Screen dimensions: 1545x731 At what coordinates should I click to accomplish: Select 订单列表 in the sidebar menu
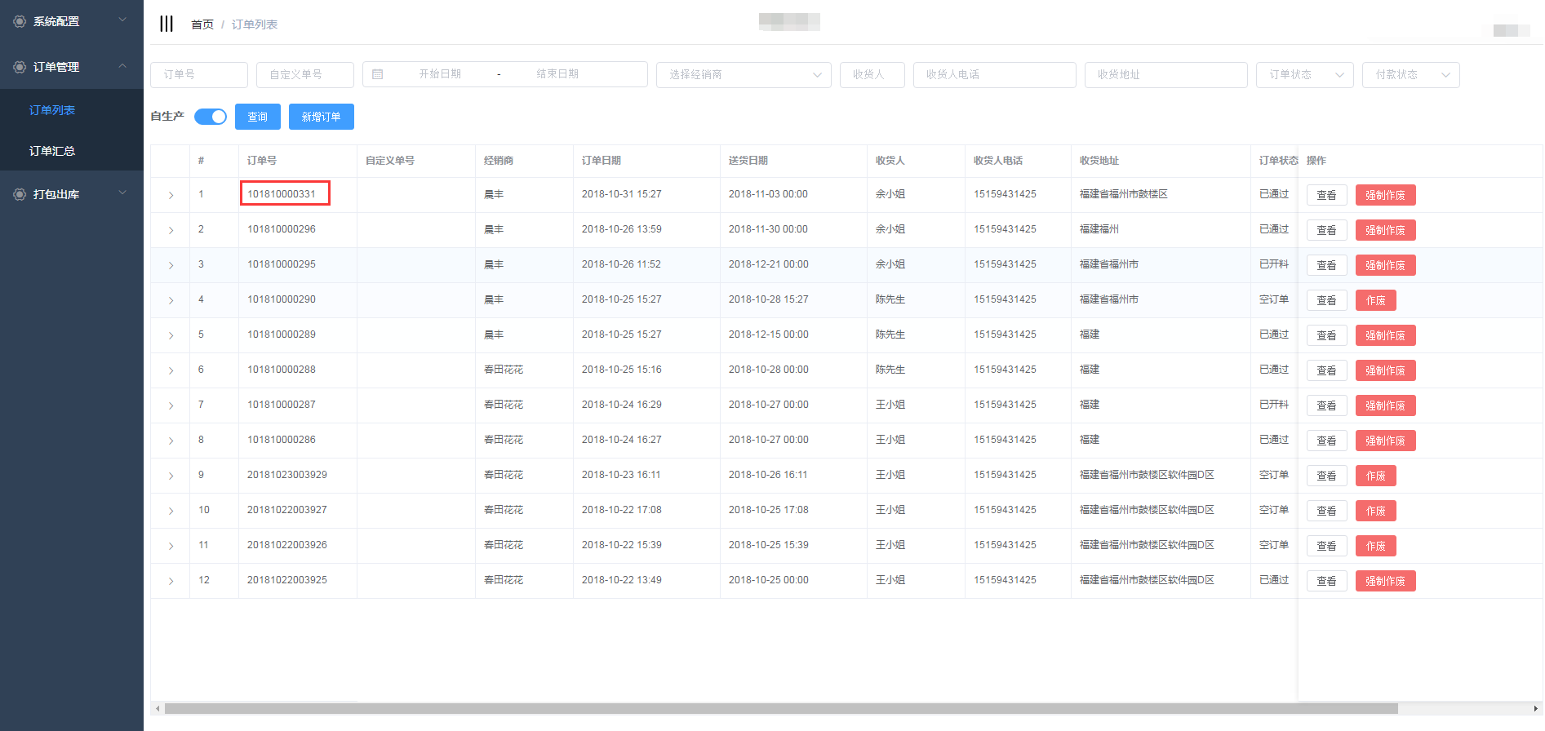point(52,110)
